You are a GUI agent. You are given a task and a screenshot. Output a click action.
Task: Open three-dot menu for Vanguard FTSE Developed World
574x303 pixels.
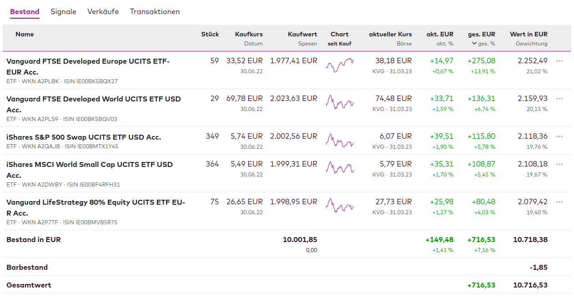click(x=559, y=99)
